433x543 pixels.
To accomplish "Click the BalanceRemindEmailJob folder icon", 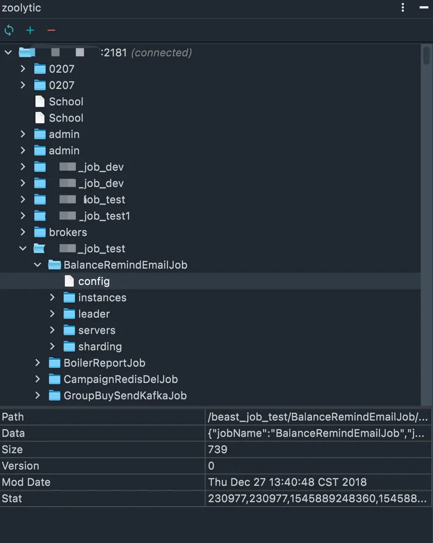I will click(54, 265).
